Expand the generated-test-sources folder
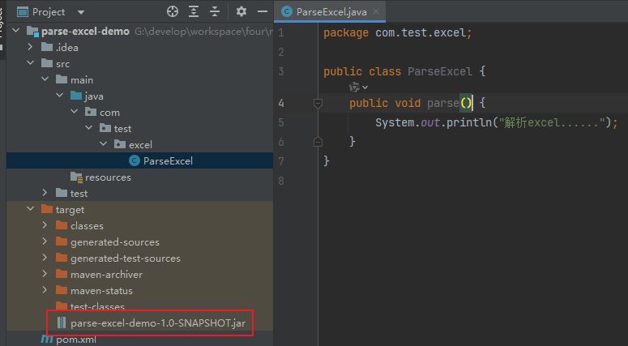Viewport: 628px width, 346px height. [45, 258]
